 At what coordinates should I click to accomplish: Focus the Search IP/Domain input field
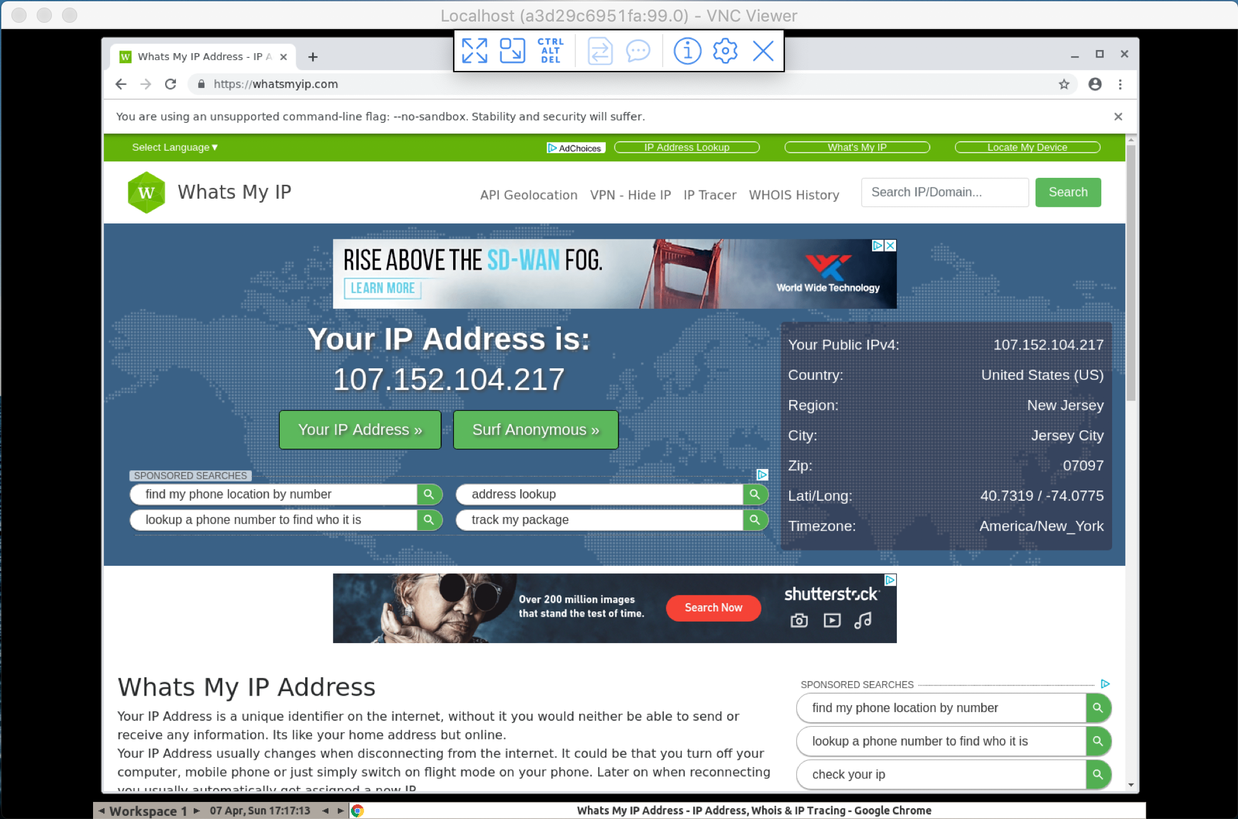click(x=944, y=192)
